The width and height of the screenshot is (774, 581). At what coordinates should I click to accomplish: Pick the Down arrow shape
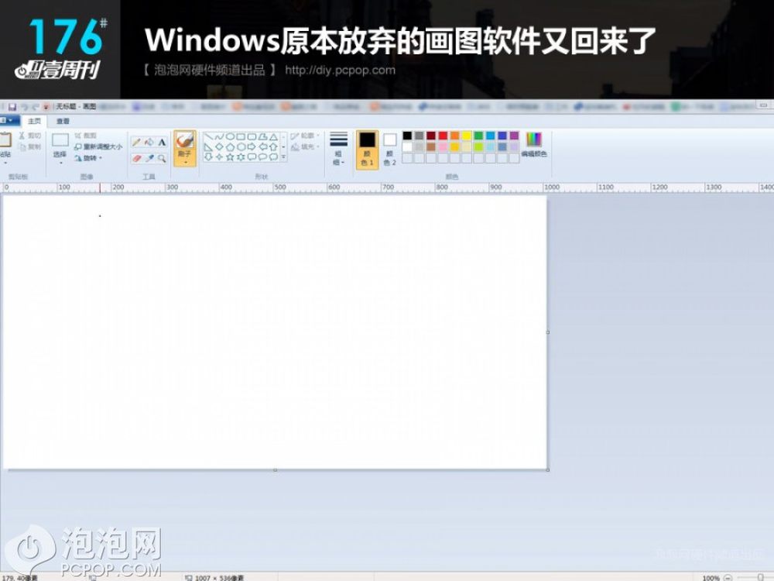click(x=208, y=156)
